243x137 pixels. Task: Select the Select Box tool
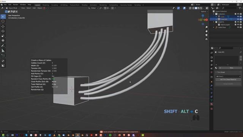[3, 17]
